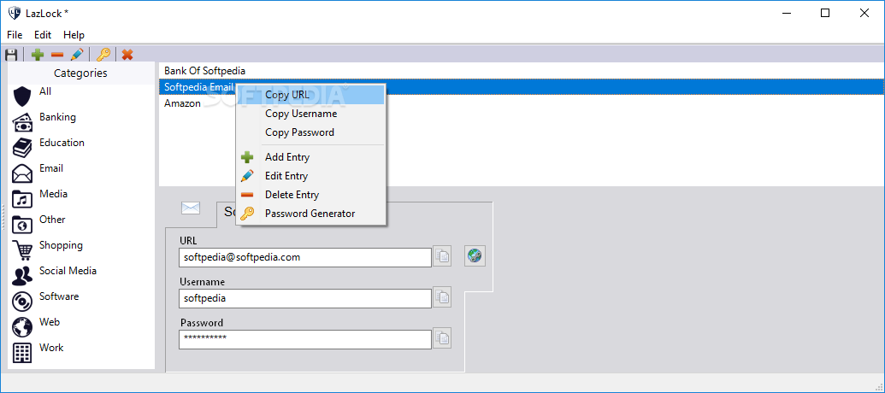The image size is (885, 393).
Task: Open the Help menu
Action: (x=74, y=35)
